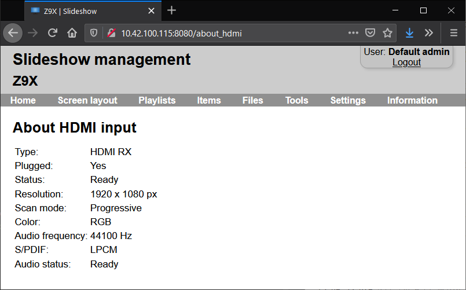Click the browser back arrow button
The image size is (466, 290).
13,32
